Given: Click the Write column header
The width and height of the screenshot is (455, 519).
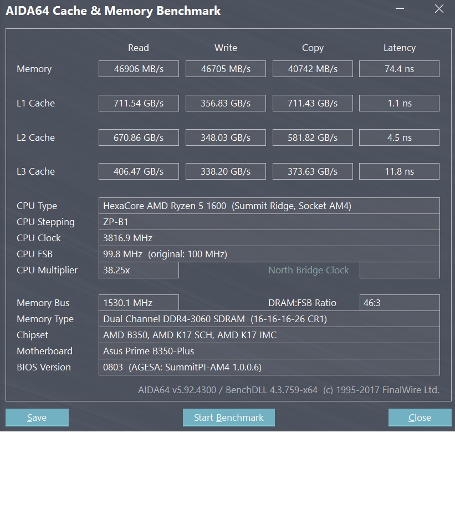Looking at the screenshot, I should 226,48.
